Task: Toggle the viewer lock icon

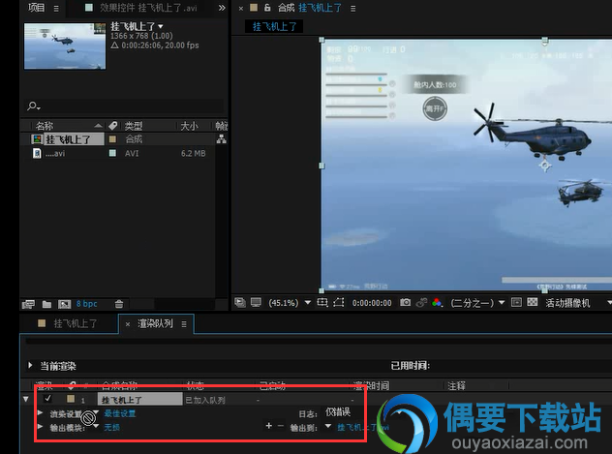Action: point(267,8)
